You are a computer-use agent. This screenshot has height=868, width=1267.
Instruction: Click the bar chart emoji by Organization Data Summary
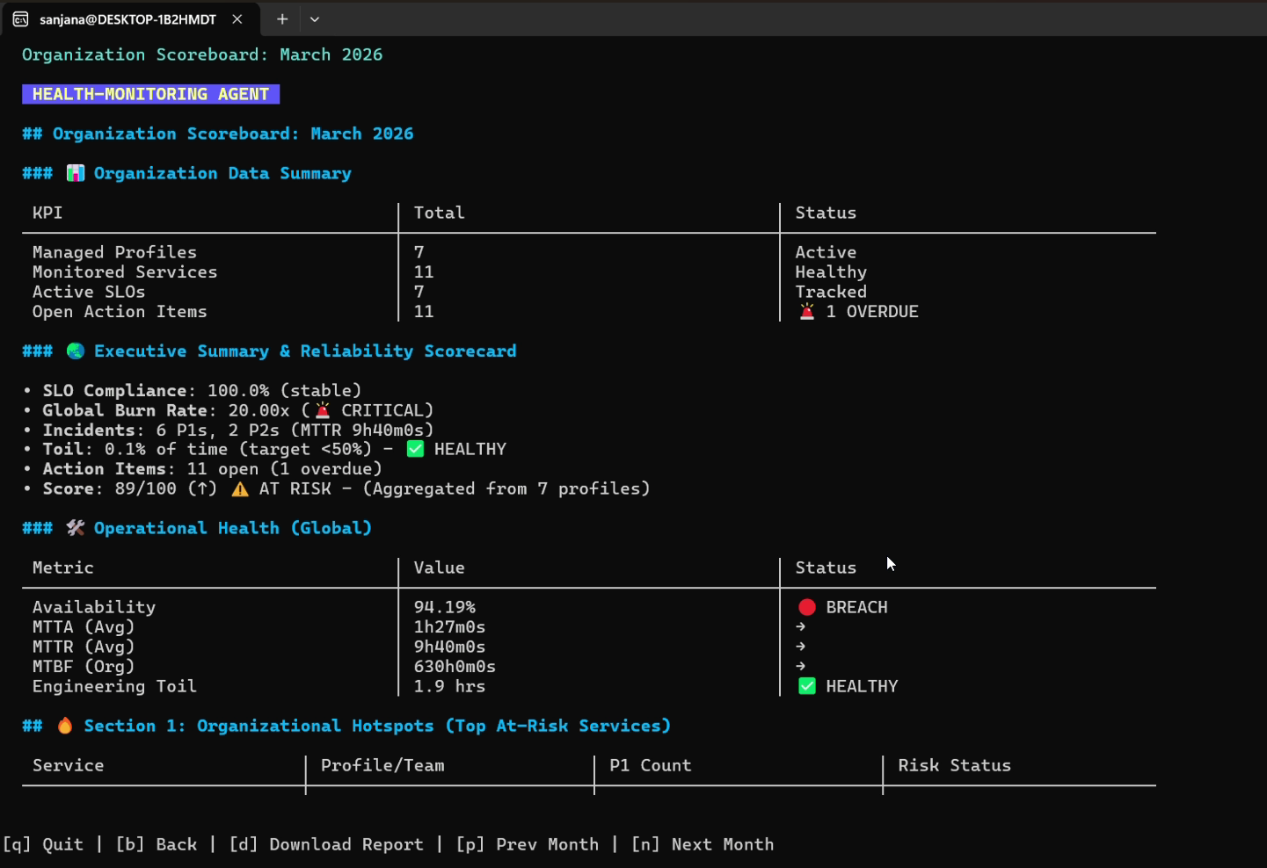[x=76, y=173]
